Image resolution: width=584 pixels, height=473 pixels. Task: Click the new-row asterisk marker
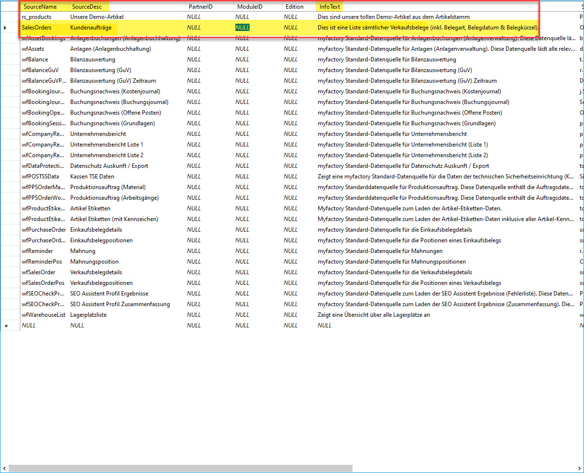(x=5, y=325)
